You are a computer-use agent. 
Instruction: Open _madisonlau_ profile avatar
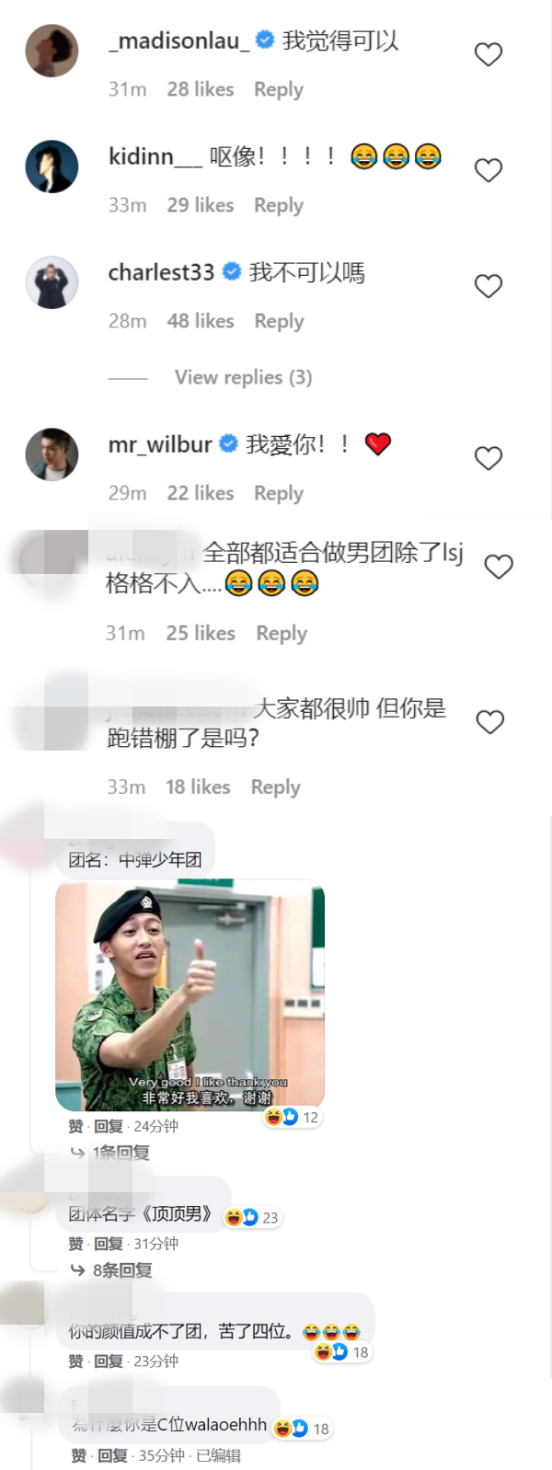coord(52,51)
